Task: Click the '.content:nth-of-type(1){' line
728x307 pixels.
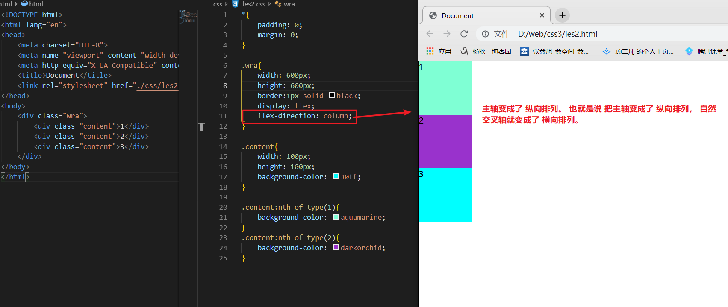Action: pyautogui.click(x=291, y=207)
